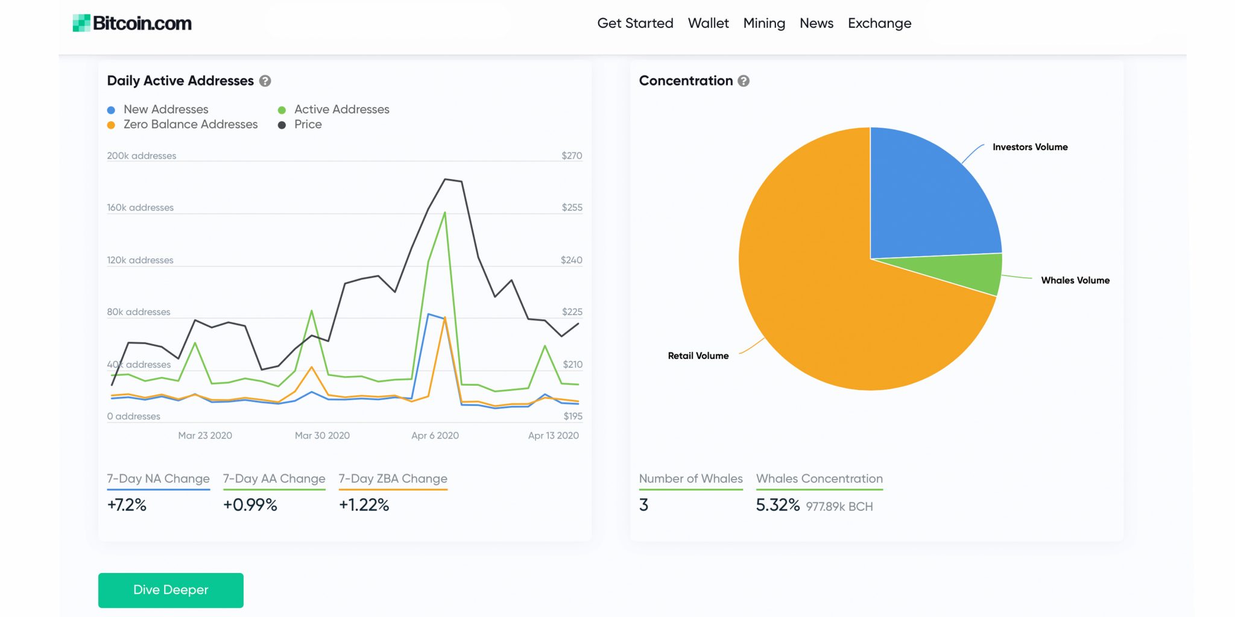This screenshot has height=617, width=1235.
Task: Click the Number of Whales stat
Action: click(x=690, y=479)
